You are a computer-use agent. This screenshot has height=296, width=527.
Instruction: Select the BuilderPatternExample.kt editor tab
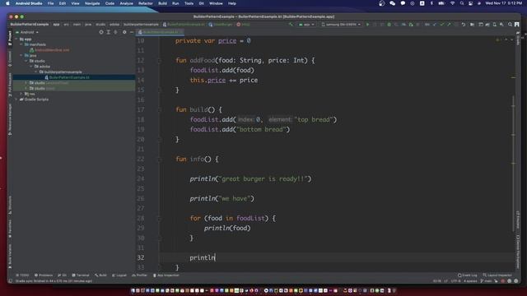[161, 32]
